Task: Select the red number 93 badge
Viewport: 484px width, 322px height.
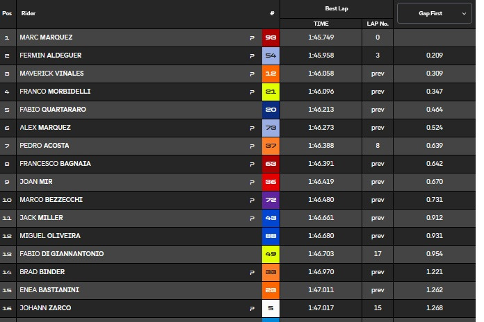Action: click(x=271, y=37)
